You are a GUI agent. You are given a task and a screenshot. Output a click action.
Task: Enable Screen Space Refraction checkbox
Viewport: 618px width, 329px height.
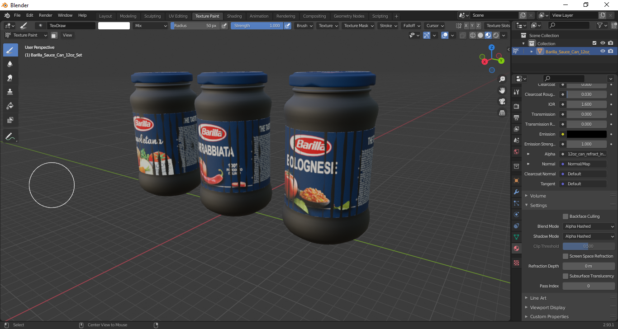pos(566,256)
